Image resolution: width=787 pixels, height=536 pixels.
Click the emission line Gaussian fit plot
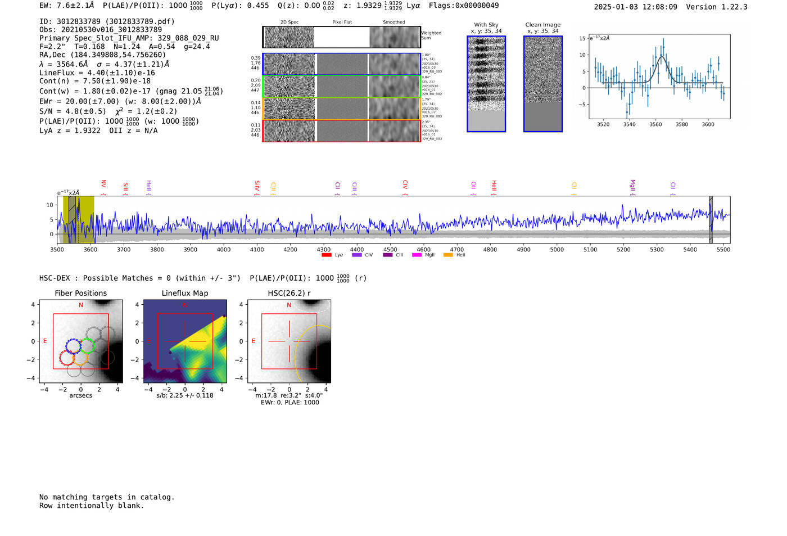point(659,76)
